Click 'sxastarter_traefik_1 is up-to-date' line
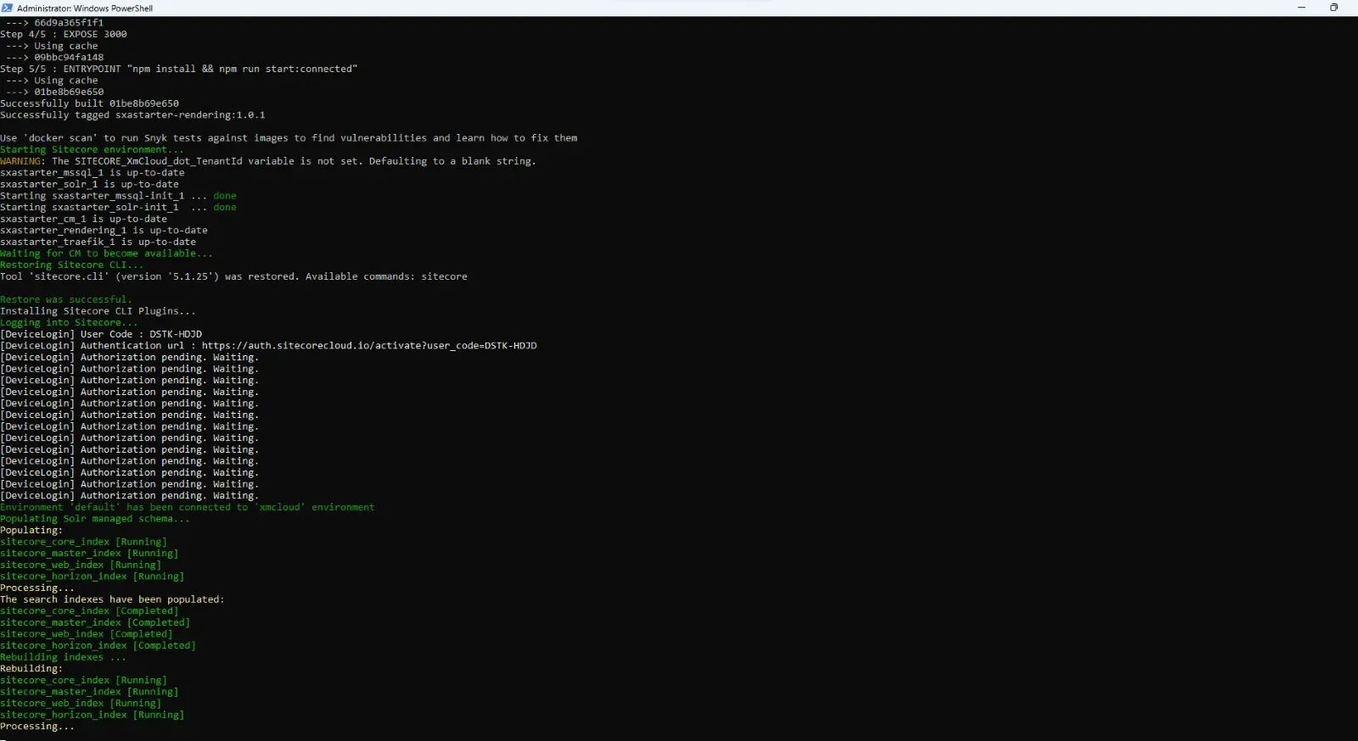 coord(98,242)
